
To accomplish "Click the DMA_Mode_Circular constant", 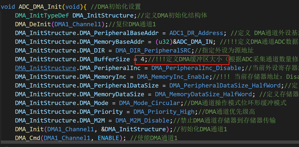I will pos(150,103).
